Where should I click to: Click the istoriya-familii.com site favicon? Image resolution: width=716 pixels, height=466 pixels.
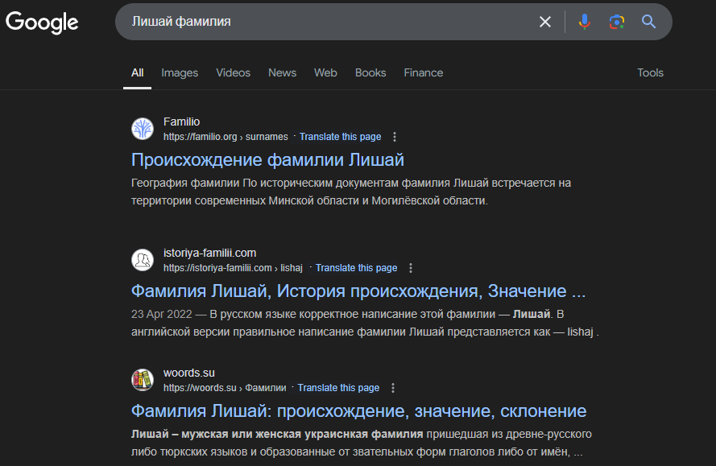click(x=143, y=260)
